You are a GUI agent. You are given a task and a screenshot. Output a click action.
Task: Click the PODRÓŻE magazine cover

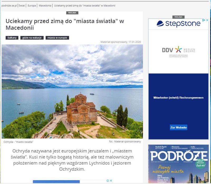point(179,164)
